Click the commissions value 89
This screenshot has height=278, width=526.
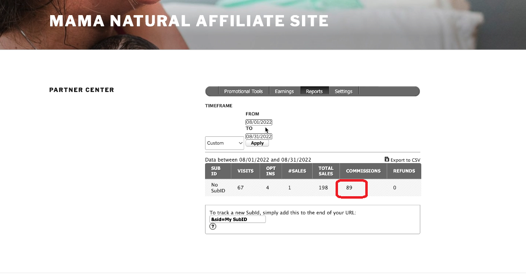[349, 188]
